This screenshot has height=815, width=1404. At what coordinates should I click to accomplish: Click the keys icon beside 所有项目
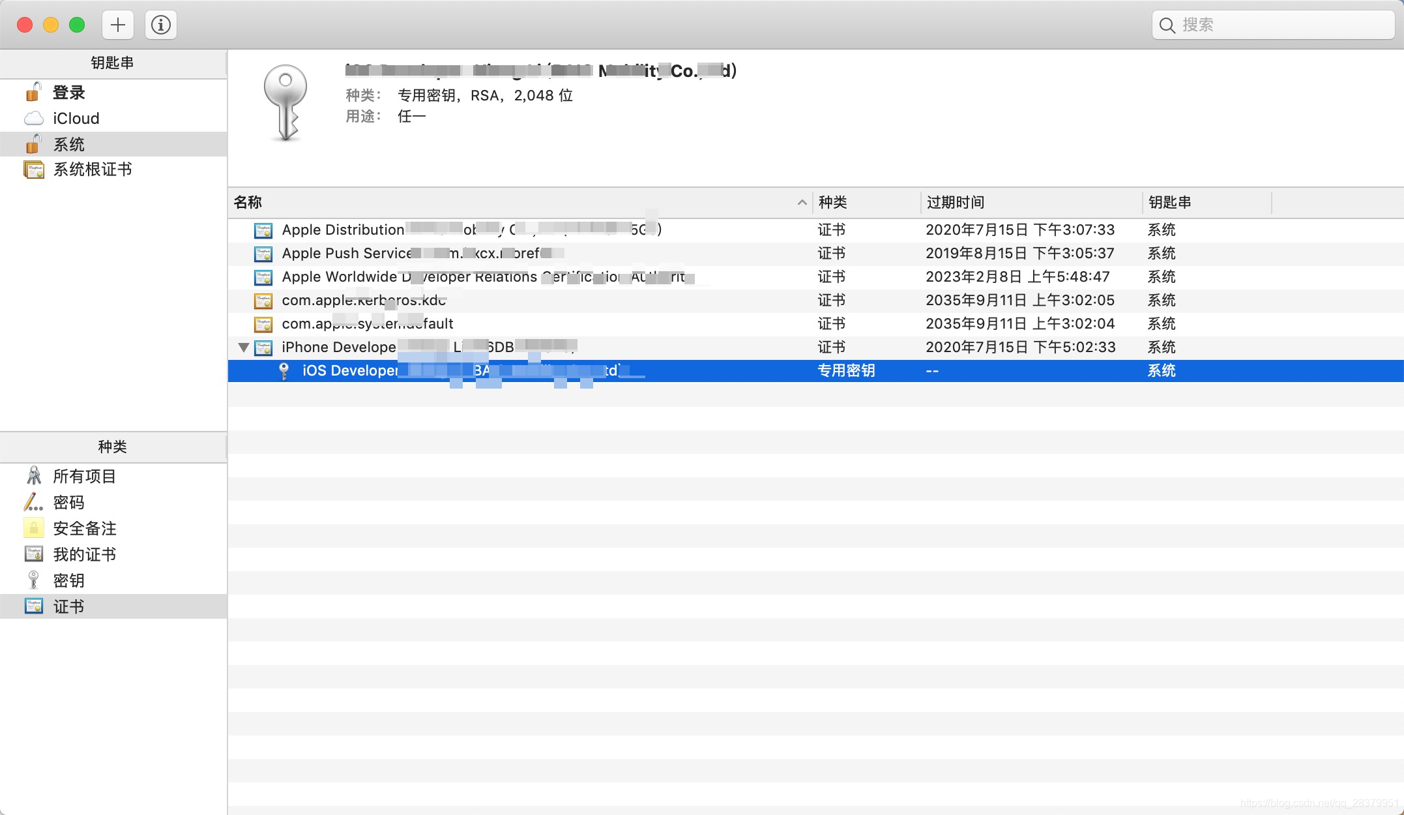(x=34, y=475)
